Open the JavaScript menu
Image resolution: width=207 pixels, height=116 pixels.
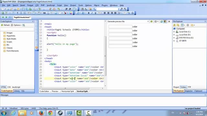[51, 5]
